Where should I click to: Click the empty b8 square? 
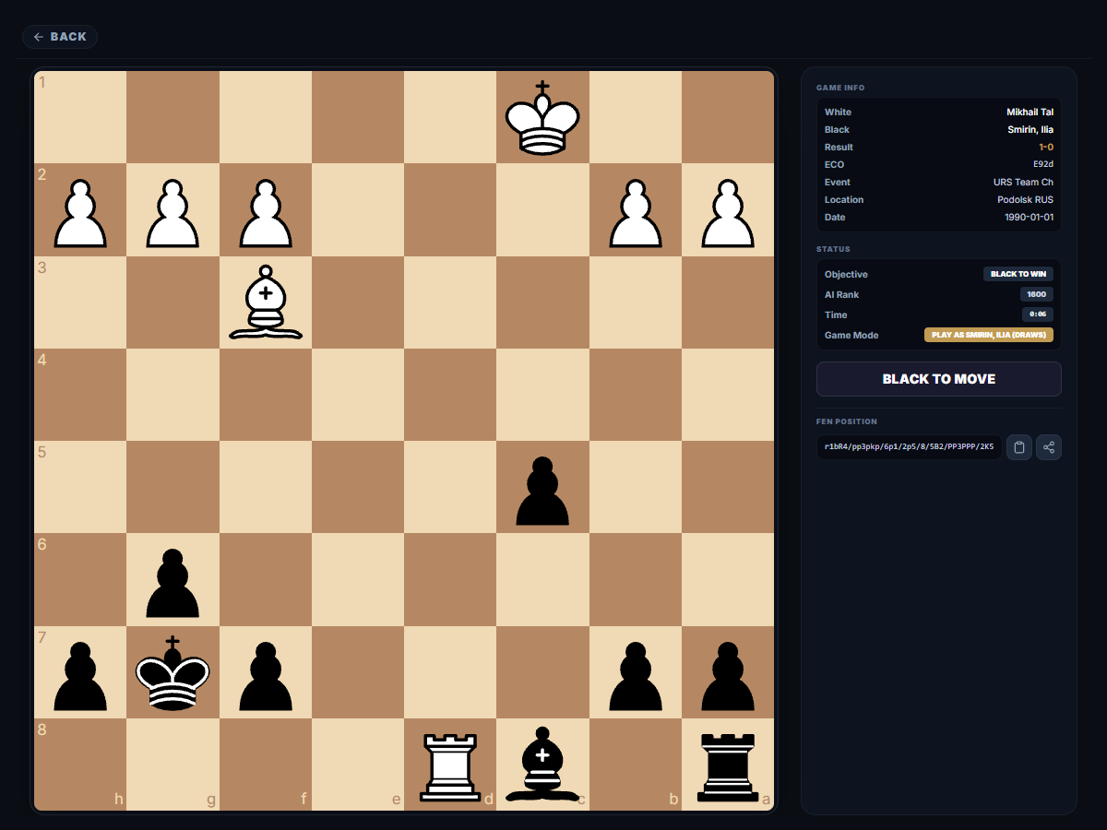635,765
